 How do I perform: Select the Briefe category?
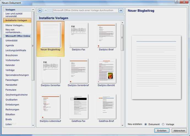9,119
